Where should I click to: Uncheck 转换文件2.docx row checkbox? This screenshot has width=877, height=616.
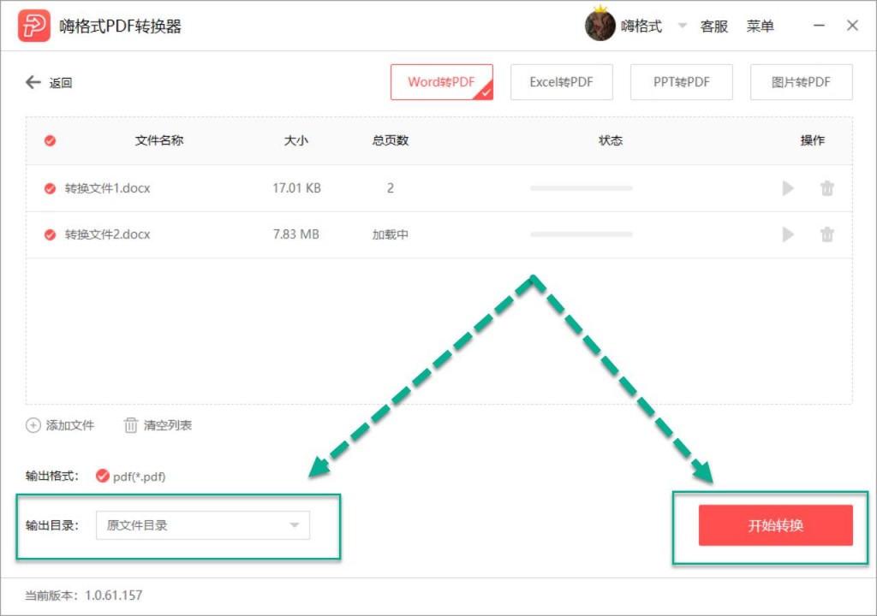tap(50, 234)
